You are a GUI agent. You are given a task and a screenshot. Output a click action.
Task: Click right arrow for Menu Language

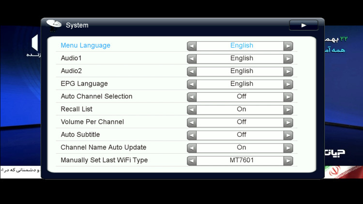tap(288, 46)
